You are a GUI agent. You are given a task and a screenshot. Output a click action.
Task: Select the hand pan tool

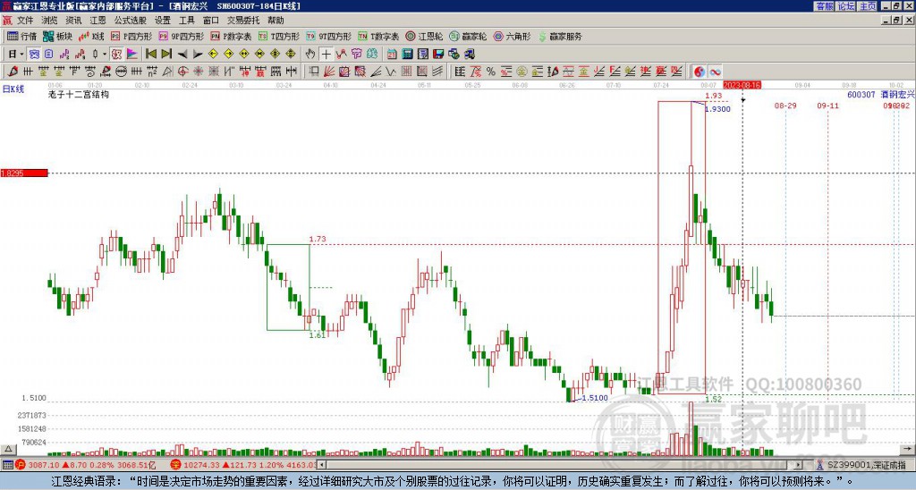(x=310, y=55)
